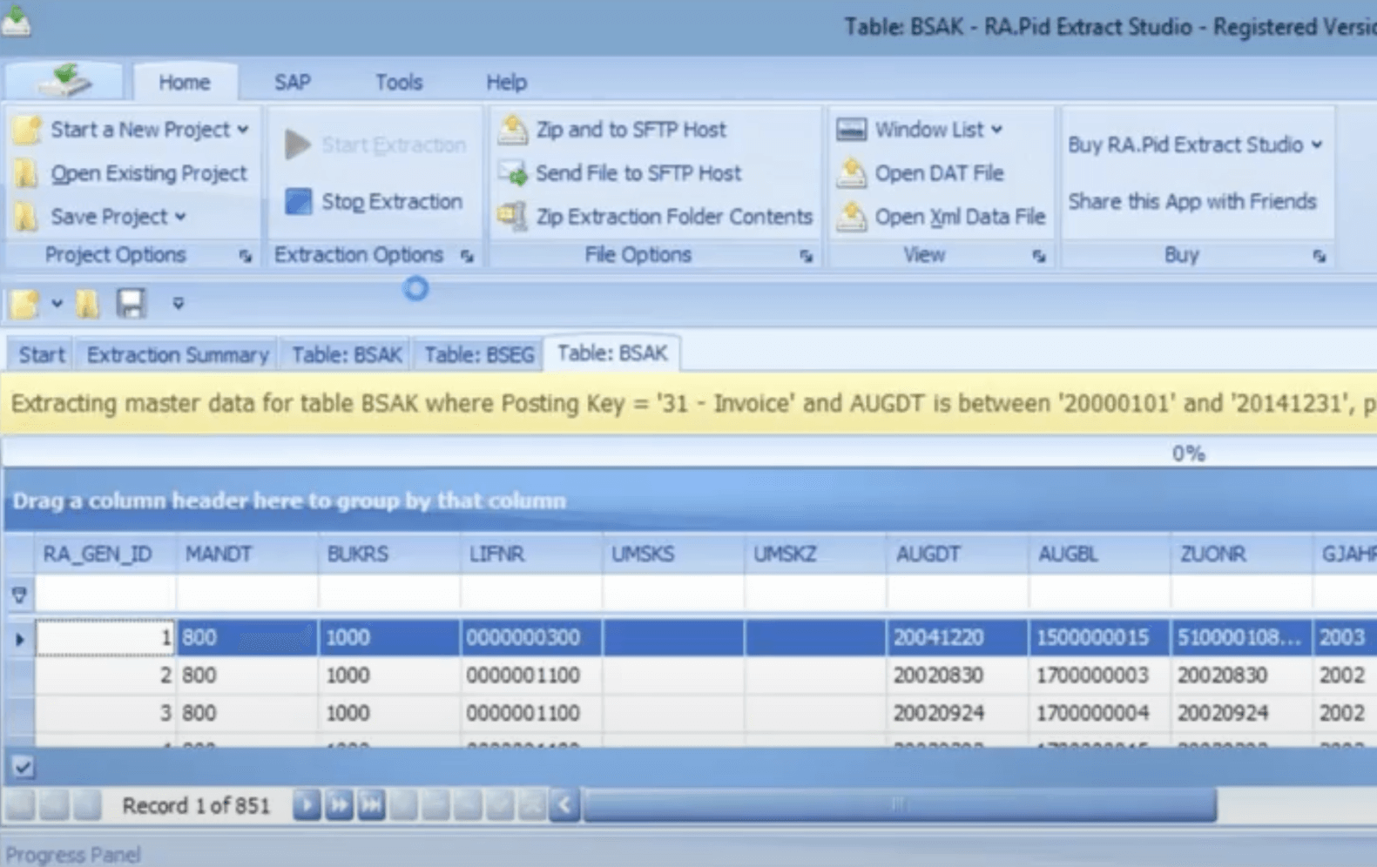Click the Save Project icon

pyautogui.click(x=26, y=216)
